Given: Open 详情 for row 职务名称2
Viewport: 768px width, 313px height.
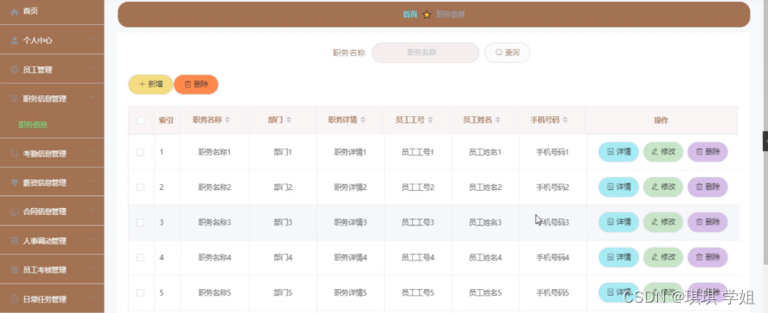Looking at the screenshot, I should [618, 187].
